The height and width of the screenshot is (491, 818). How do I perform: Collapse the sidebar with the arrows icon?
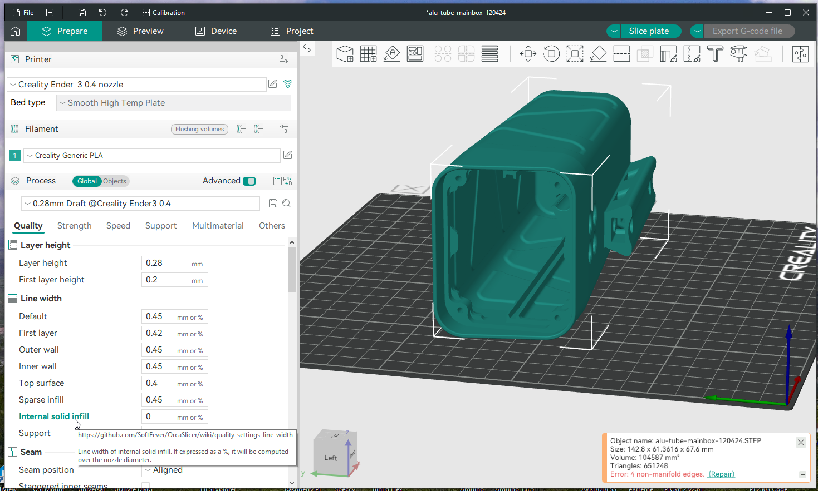[307, 49]
